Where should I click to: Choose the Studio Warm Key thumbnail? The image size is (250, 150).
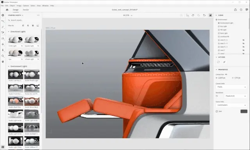click(16, 101)
